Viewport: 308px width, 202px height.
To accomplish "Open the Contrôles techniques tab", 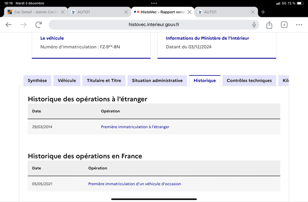I will tap(249, 80).
